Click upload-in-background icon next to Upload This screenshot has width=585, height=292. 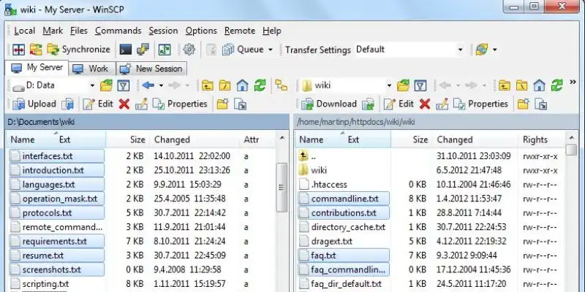pyautogui.click(x=67, y=104)
